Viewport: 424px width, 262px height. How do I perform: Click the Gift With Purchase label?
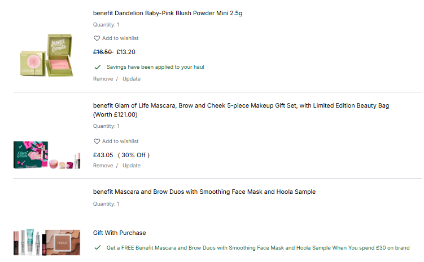click(x=120, y=233)
